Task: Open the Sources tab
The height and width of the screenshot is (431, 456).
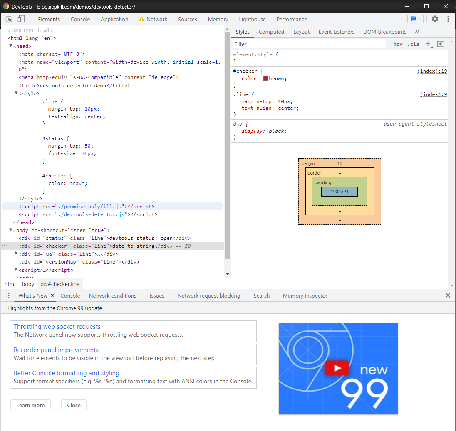Action: coord(187,19)
